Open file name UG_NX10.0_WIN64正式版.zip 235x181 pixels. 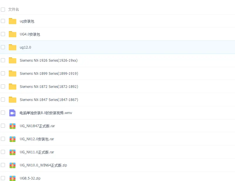click(43, 165)
